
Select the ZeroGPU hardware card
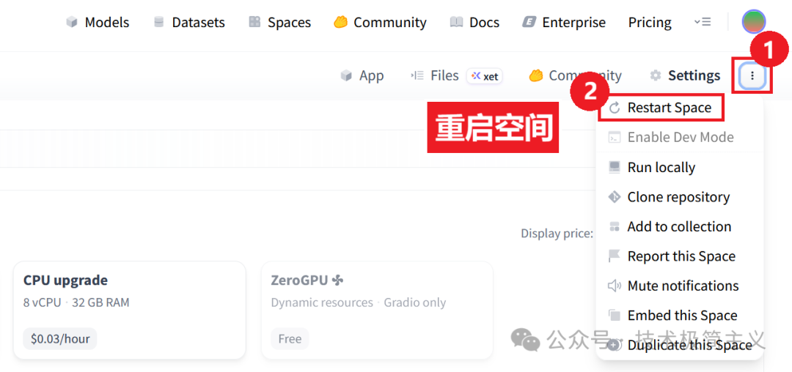click(377, 310)
